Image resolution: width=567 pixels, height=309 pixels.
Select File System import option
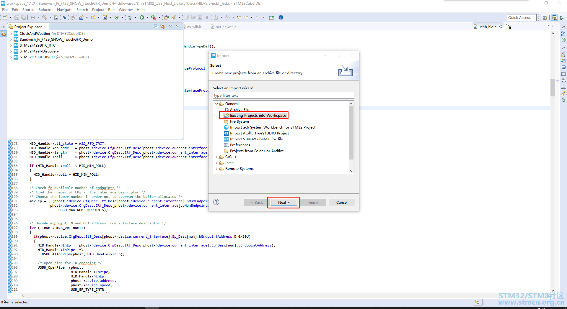(x=237, y=121)
